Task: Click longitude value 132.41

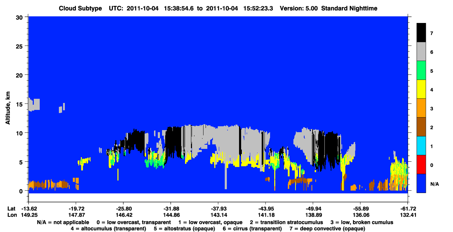Action: tap(408, 215)
